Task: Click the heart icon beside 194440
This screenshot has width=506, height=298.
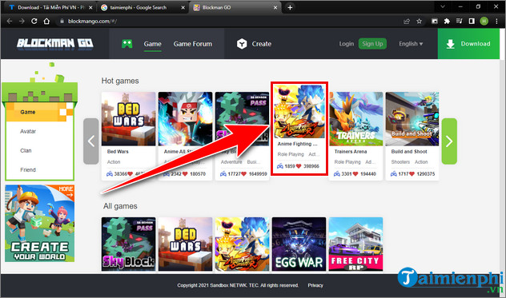Action: click(x=355, y=174)
